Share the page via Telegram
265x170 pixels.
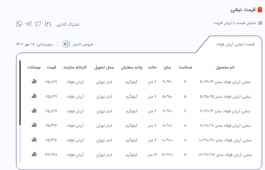click(29, 24)
